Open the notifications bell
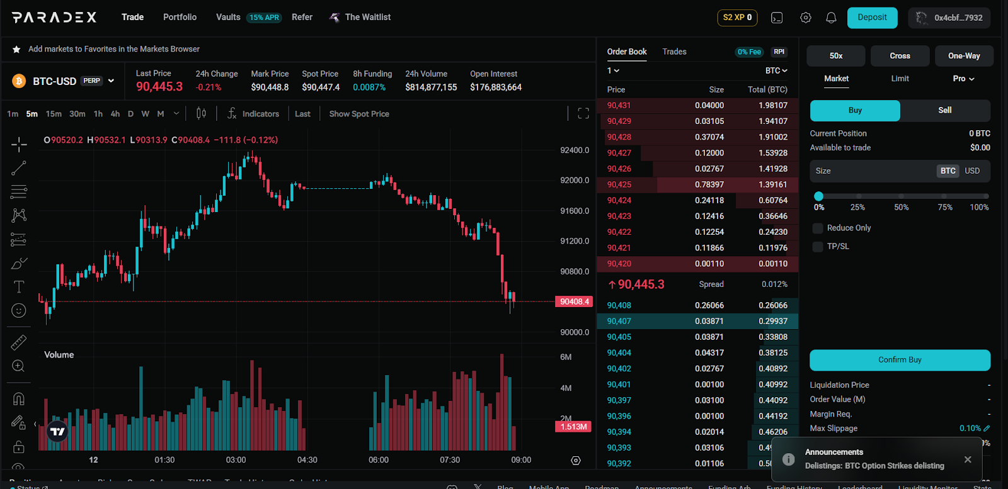The width and height of the screenshot is (1008, 489). (831, 18)
